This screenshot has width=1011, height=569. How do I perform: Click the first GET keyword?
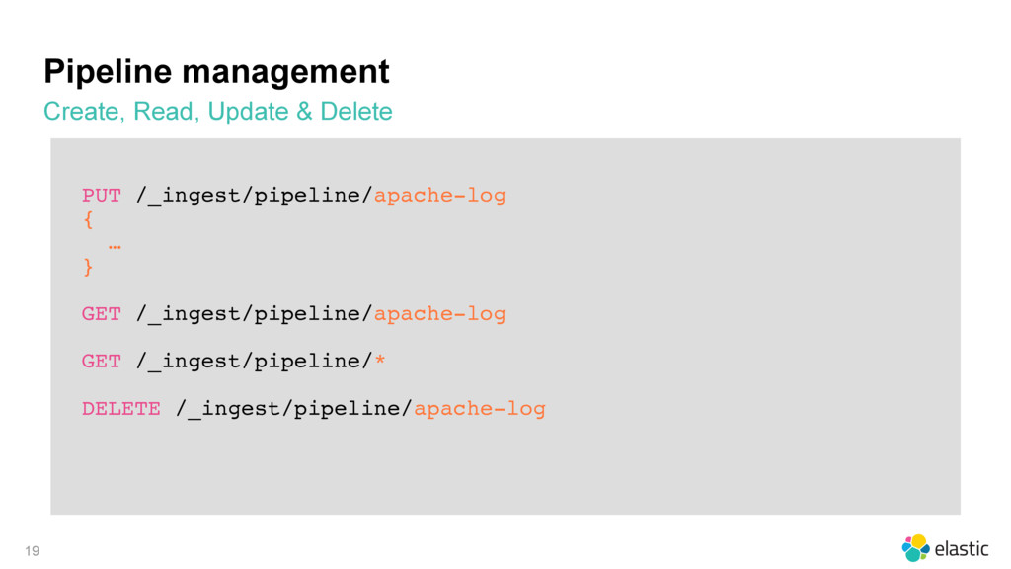click(x=102, y=314)
